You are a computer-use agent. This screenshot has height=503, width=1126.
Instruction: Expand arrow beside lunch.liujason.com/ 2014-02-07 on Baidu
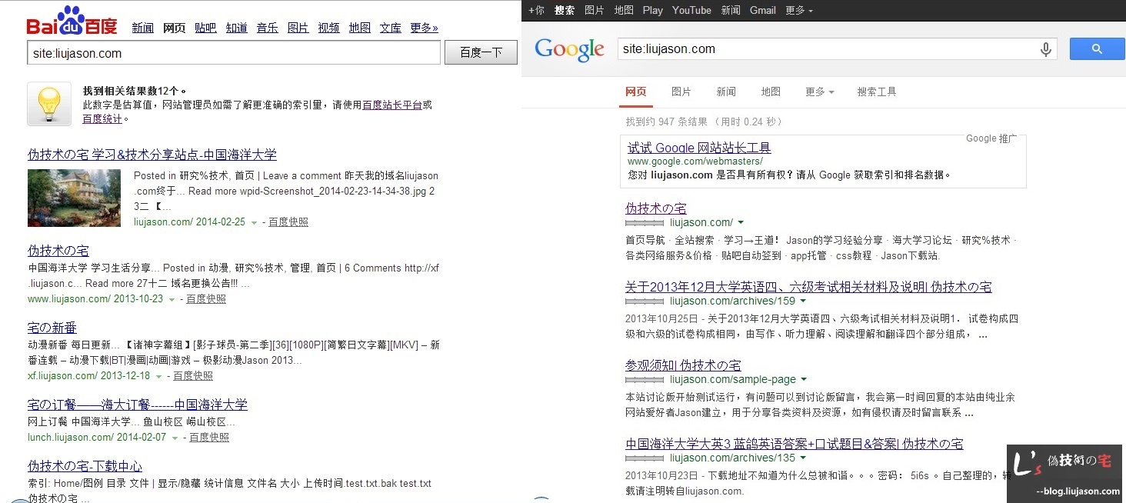click(175, 438)
